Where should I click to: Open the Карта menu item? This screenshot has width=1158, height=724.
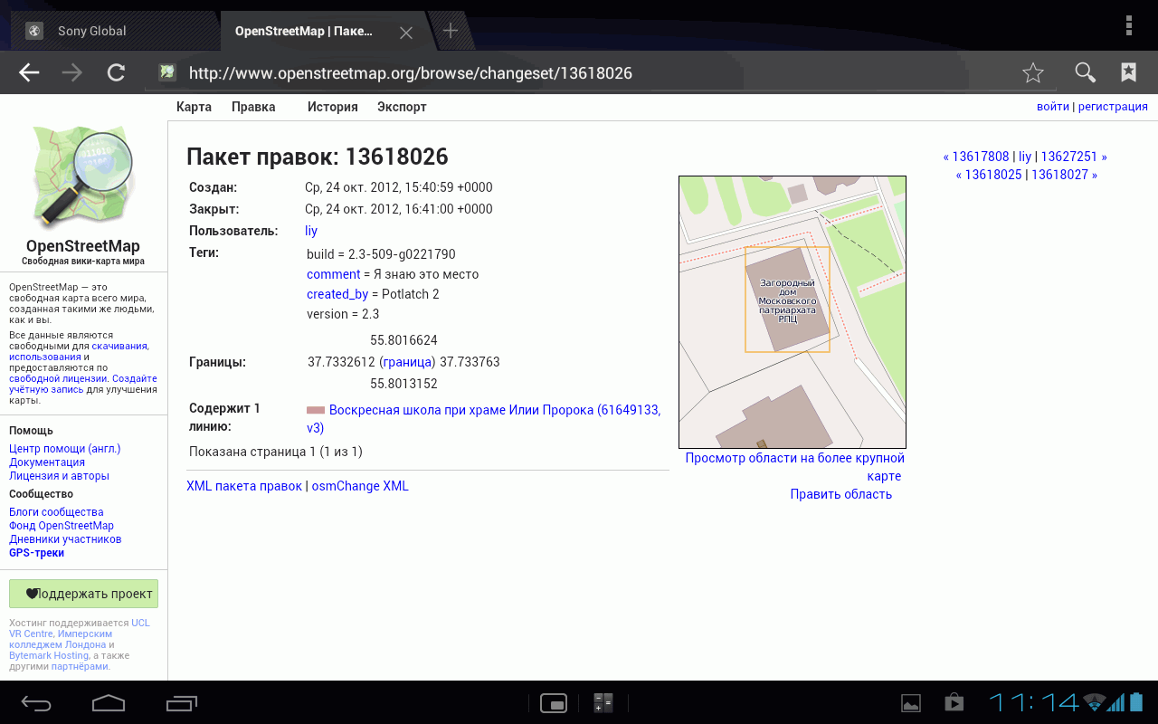194,107
